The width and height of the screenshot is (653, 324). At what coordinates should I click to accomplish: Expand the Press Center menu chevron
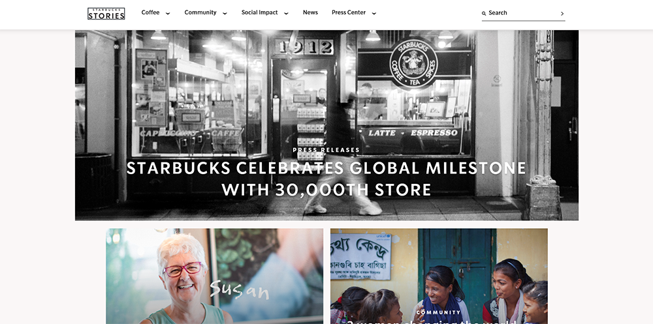pyautogui.click(x=374, y=13)
